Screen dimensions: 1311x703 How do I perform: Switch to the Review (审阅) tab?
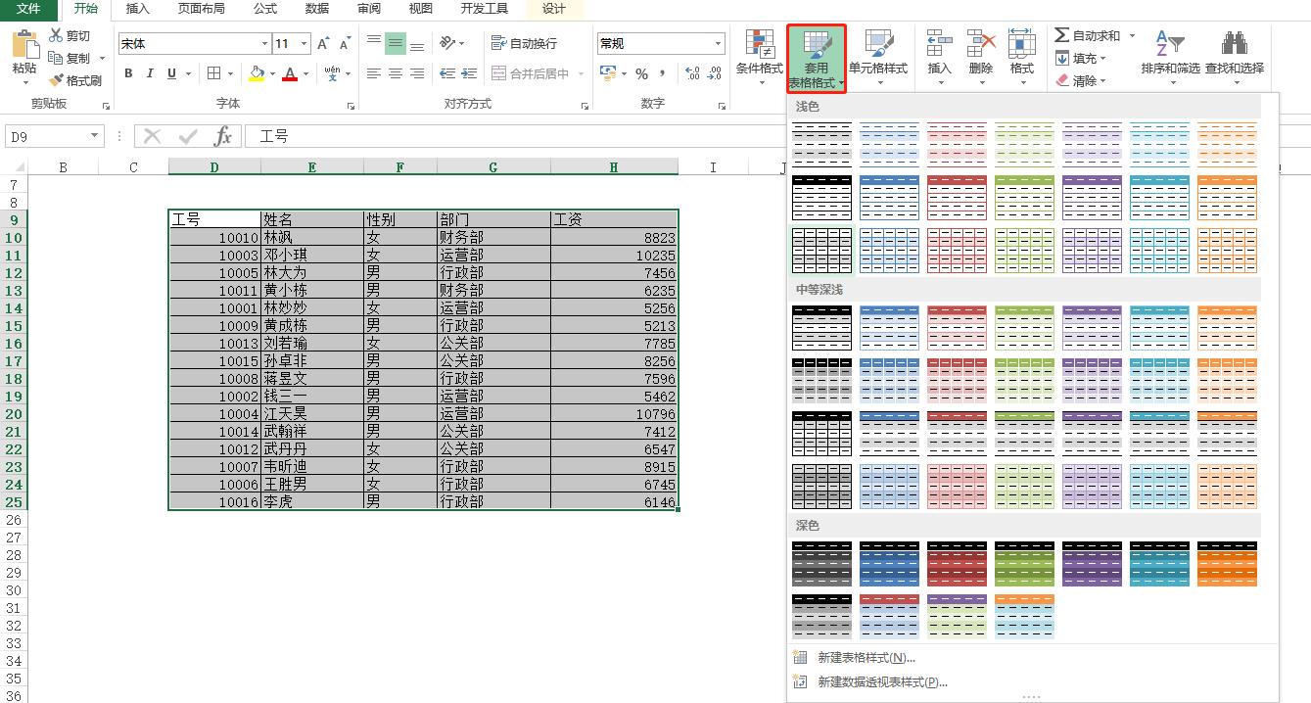[x=369, y=9]
